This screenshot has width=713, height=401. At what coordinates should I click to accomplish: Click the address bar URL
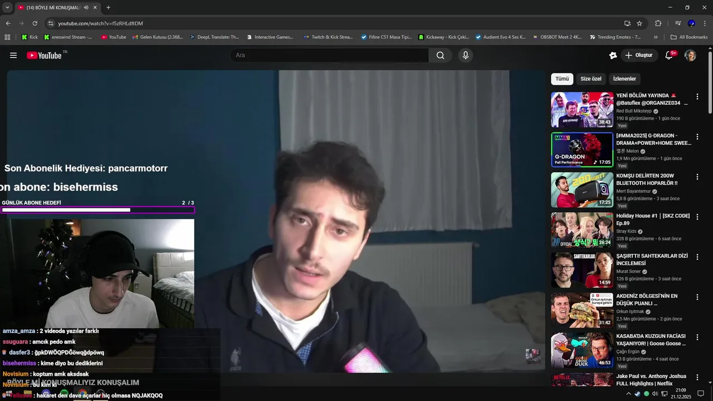[100, 23]
